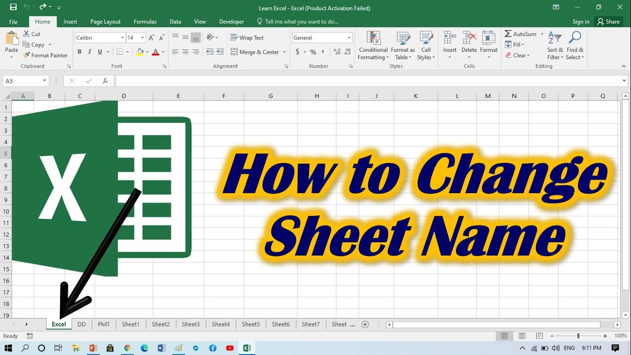Pick the yellow Fill Color swatch
Viewport: 631px width, 355px height.
tap(140, 52)
